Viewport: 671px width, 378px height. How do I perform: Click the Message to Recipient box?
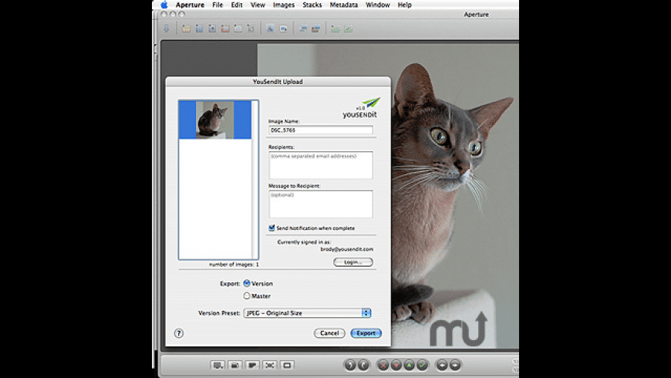click(321, 204)
